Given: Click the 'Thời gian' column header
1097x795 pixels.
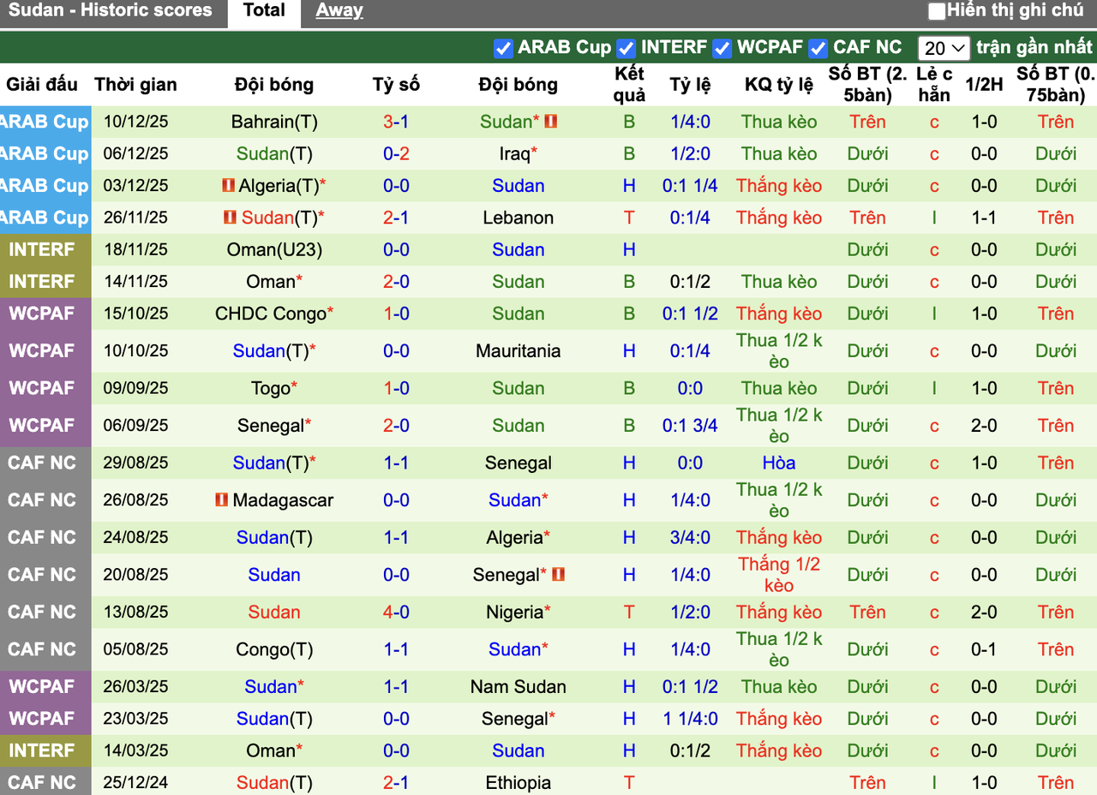Looking at the screenshot, I should click(x=135, y=84).
